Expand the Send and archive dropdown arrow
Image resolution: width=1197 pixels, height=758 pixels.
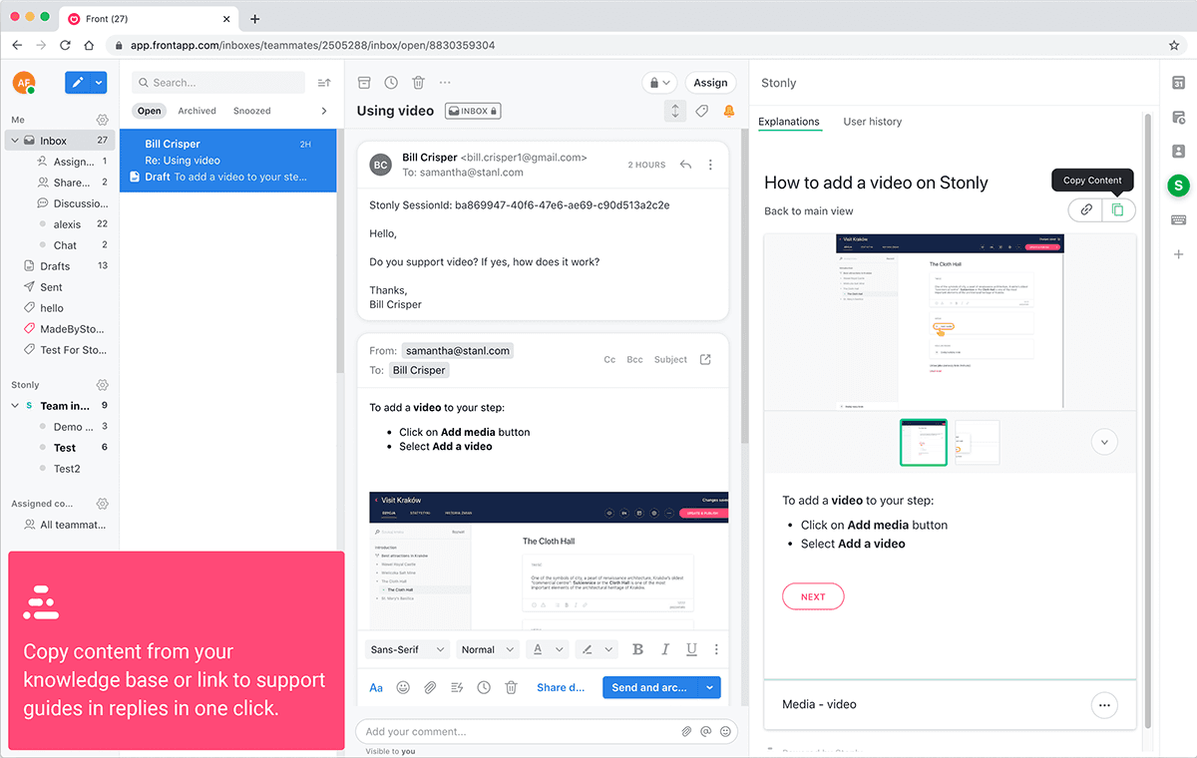click(709, 687)
